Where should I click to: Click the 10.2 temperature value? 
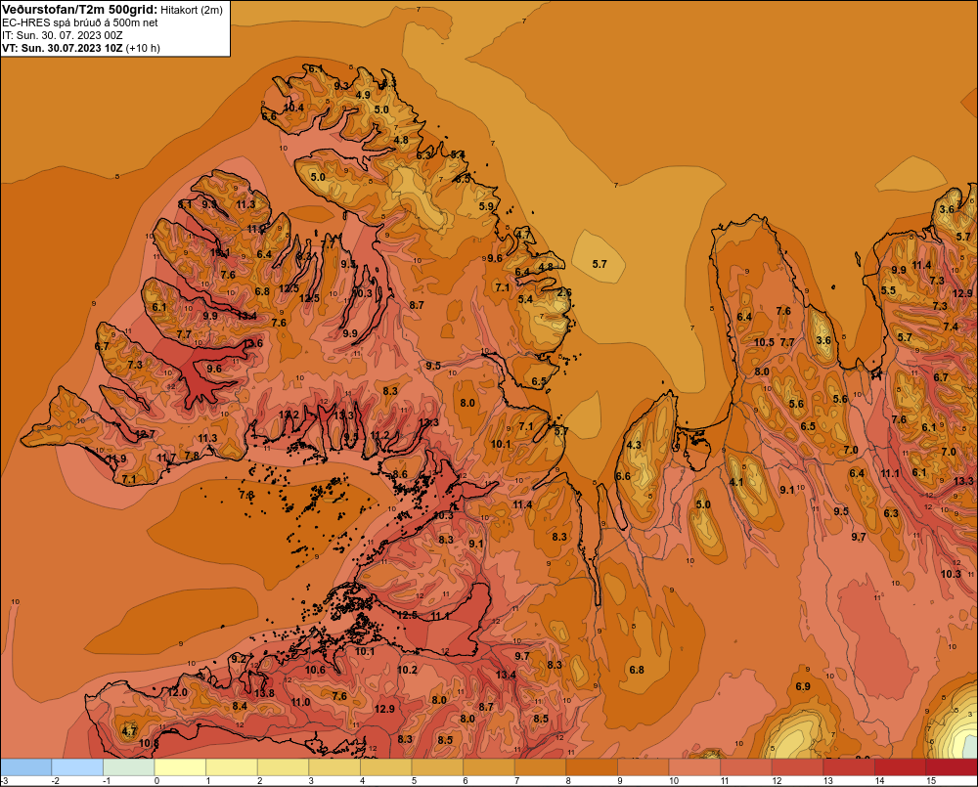pos(407,670)
